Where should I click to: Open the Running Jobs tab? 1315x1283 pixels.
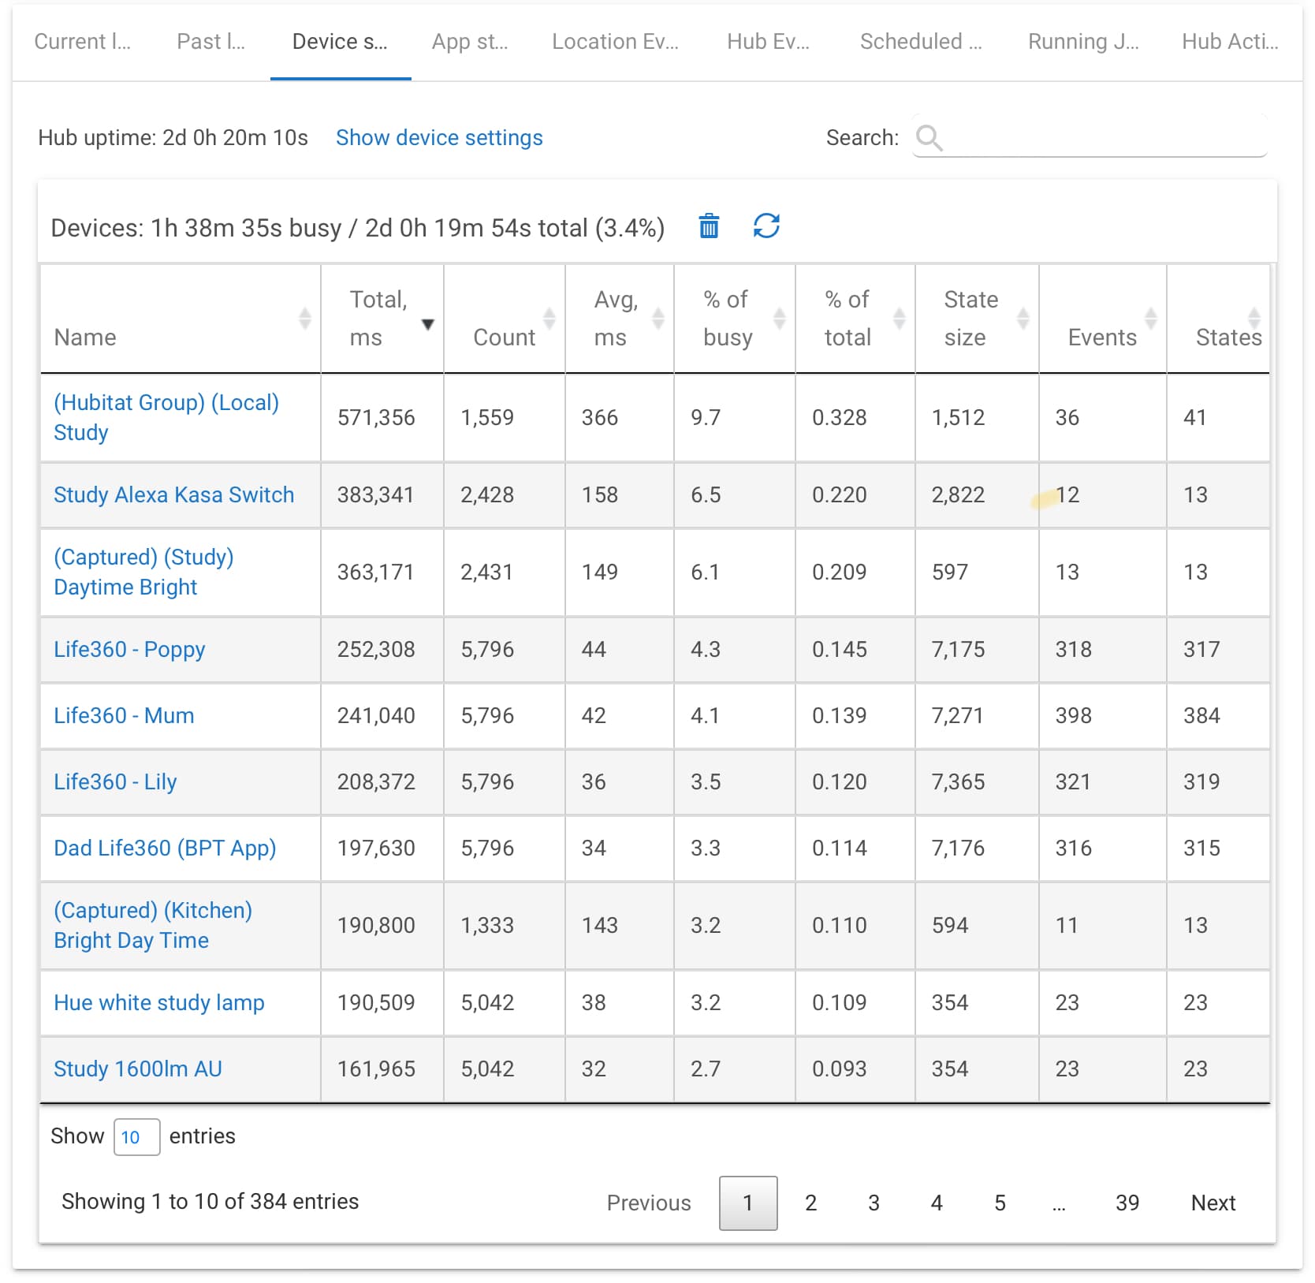1083,42
